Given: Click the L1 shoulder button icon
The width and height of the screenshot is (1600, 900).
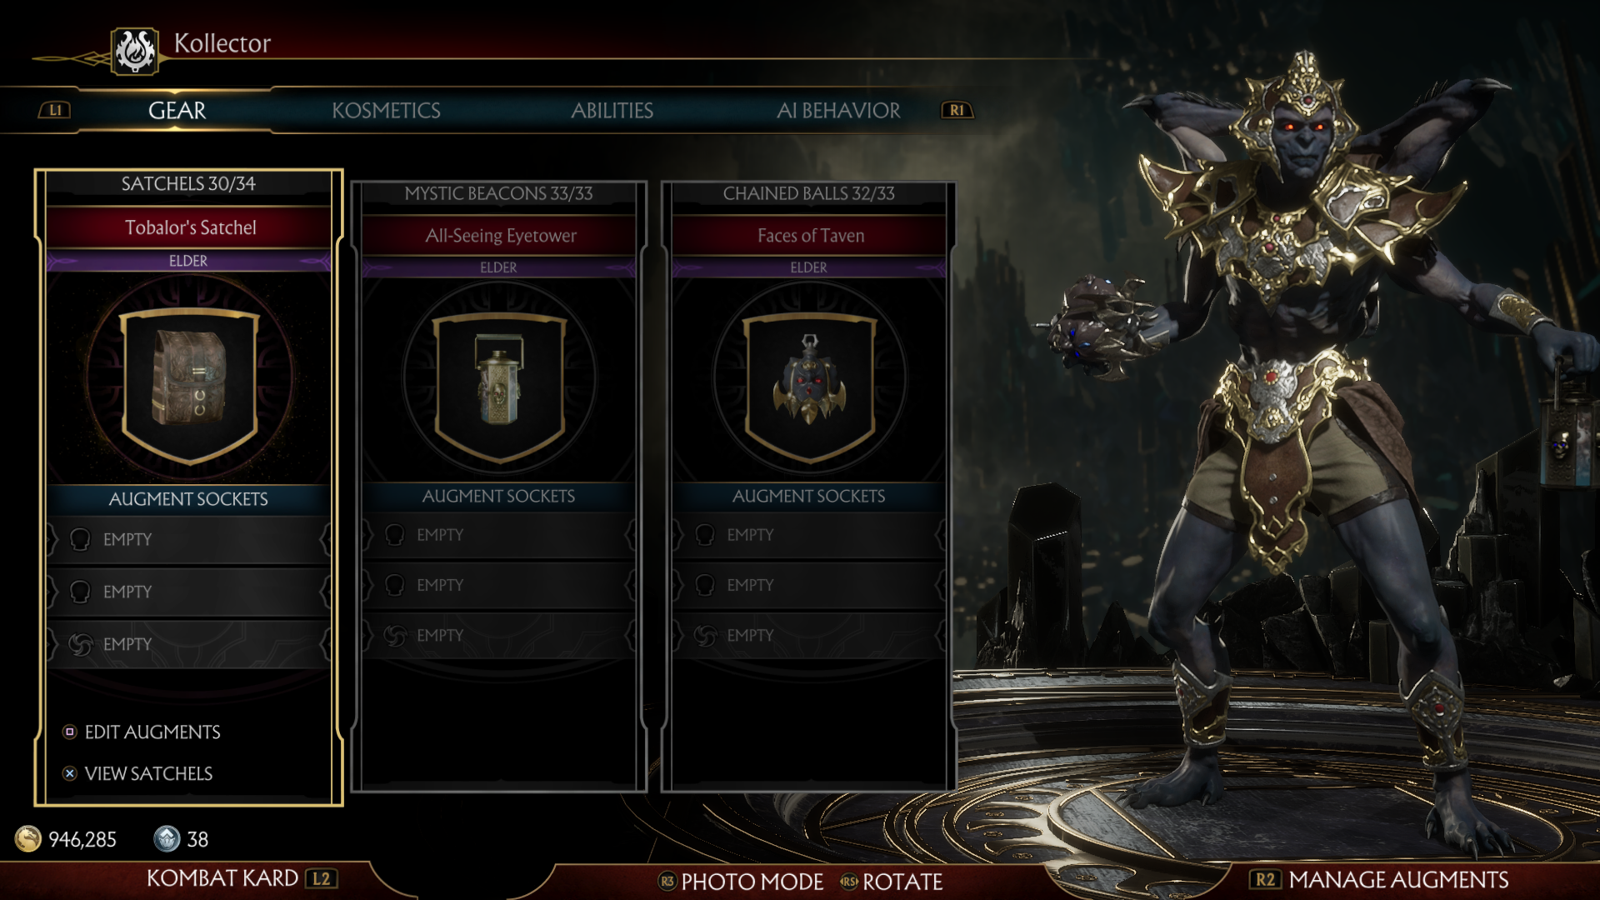Looking at the screenshot, I should click(x=55, y=110).
